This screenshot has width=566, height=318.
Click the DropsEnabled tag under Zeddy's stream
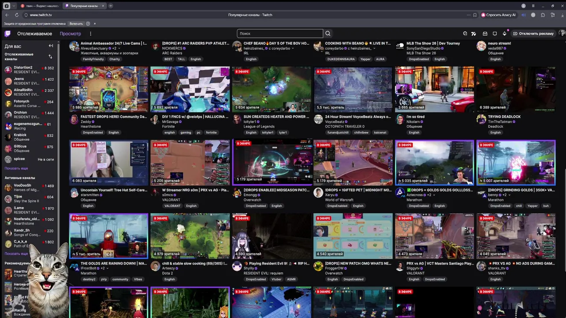[x=93, y=132]
